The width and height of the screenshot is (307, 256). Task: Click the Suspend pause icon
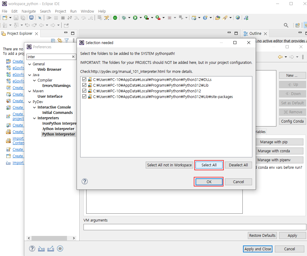56,18
